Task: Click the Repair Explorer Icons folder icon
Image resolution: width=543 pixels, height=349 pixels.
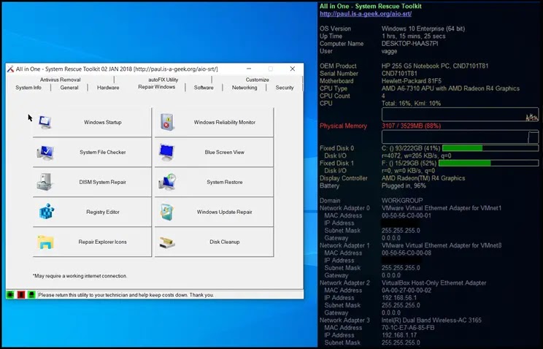Action: 46,242
